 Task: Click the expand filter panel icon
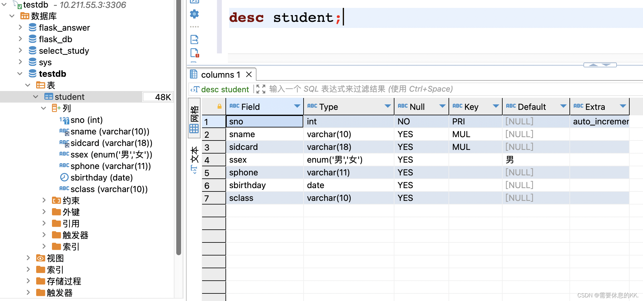coord(261,89)
